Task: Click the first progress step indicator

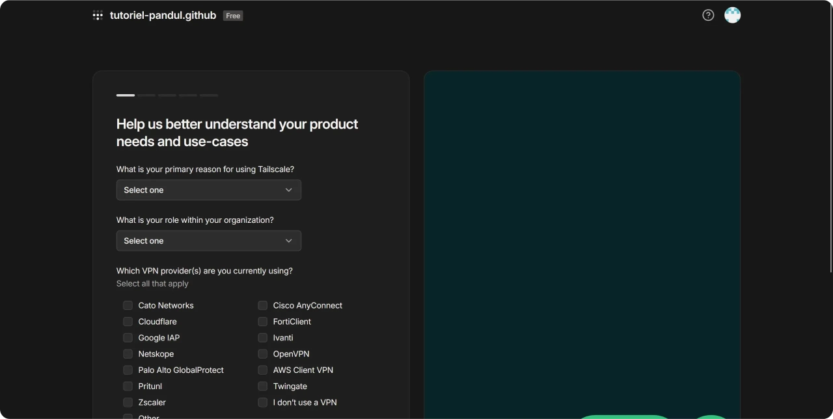Action: tap(126, 95)
